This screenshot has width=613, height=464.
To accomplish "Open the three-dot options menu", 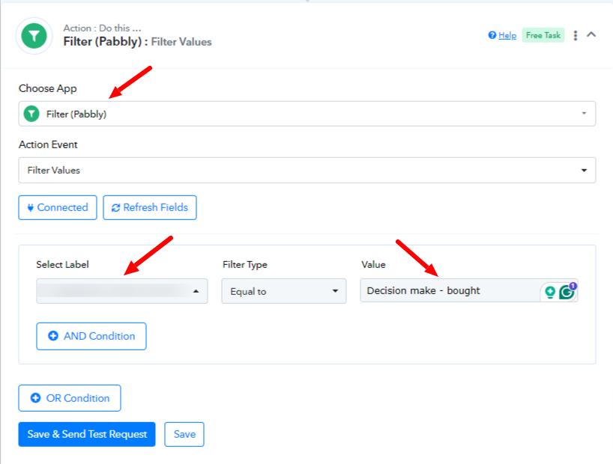I will click(x=575, y=35).
